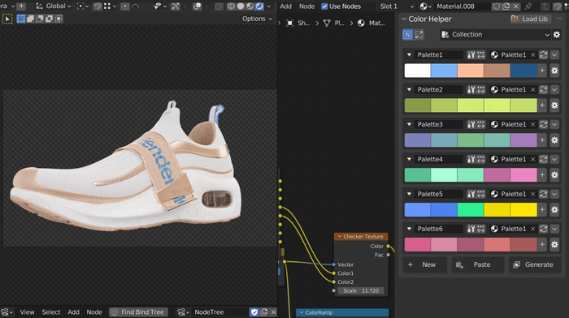Image resolution: width=569 pixels, height=318 pixels.
Task: Click the tools icon on Palette2 row
Action: pos(471,89)
